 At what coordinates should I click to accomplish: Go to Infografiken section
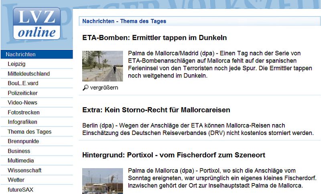coord(22,122)
